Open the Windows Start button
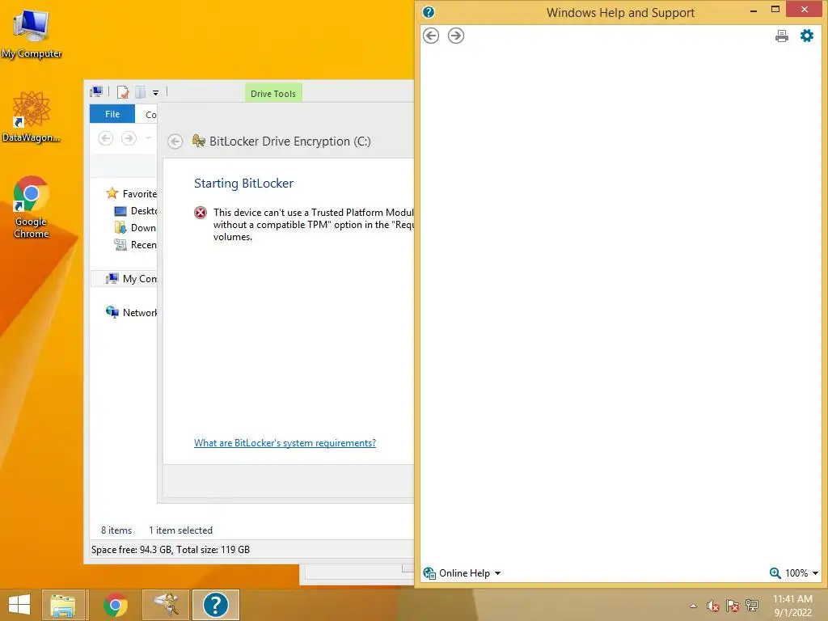Screen dimensions: 828x621 pos(19,605)
